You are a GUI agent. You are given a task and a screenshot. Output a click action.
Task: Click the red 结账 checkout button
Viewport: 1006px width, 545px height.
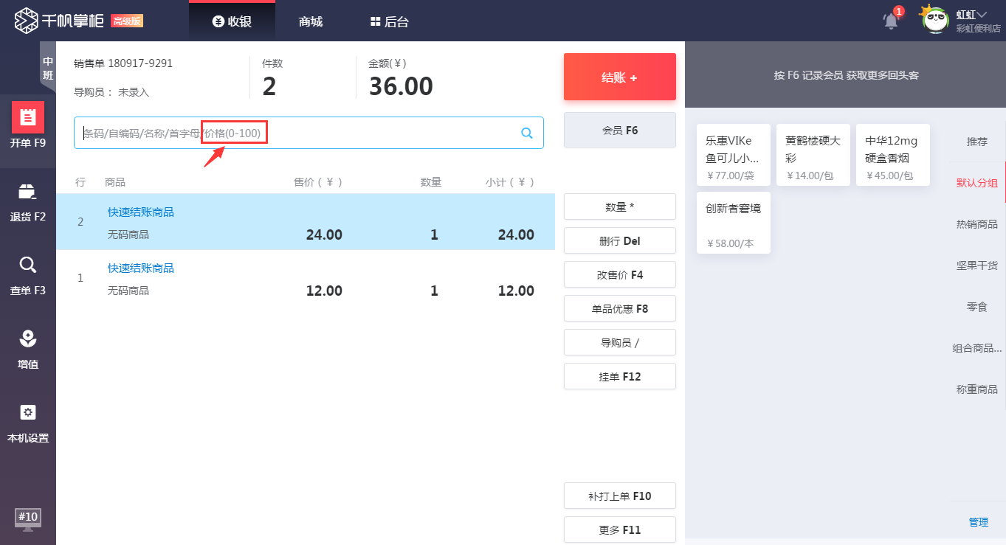point(619,76)
